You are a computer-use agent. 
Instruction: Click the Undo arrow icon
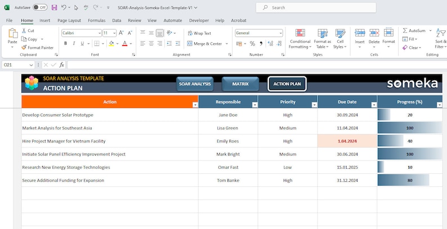click(x=64, y=8)
